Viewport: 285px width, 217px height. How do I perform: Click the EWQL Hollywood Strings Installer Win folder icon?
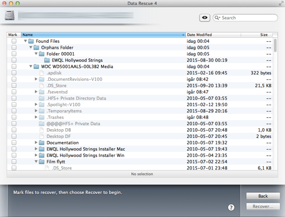(42, 155)
